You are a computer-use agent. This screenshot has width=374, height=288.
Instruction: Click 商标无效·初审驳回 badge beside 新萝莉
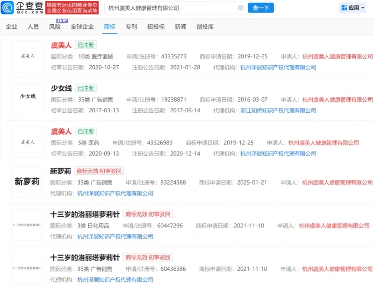point(99,171)
